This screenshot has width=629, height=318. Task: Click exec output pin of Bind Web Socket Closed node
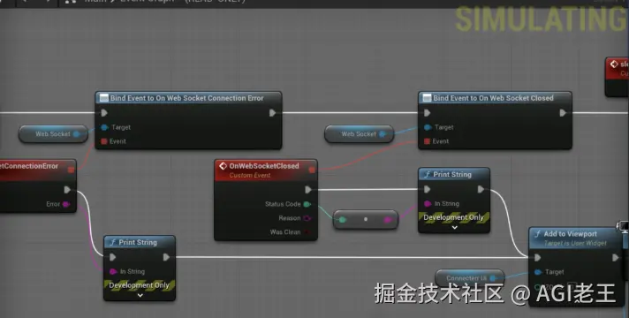pyautogui.click(x=563, y=113)
